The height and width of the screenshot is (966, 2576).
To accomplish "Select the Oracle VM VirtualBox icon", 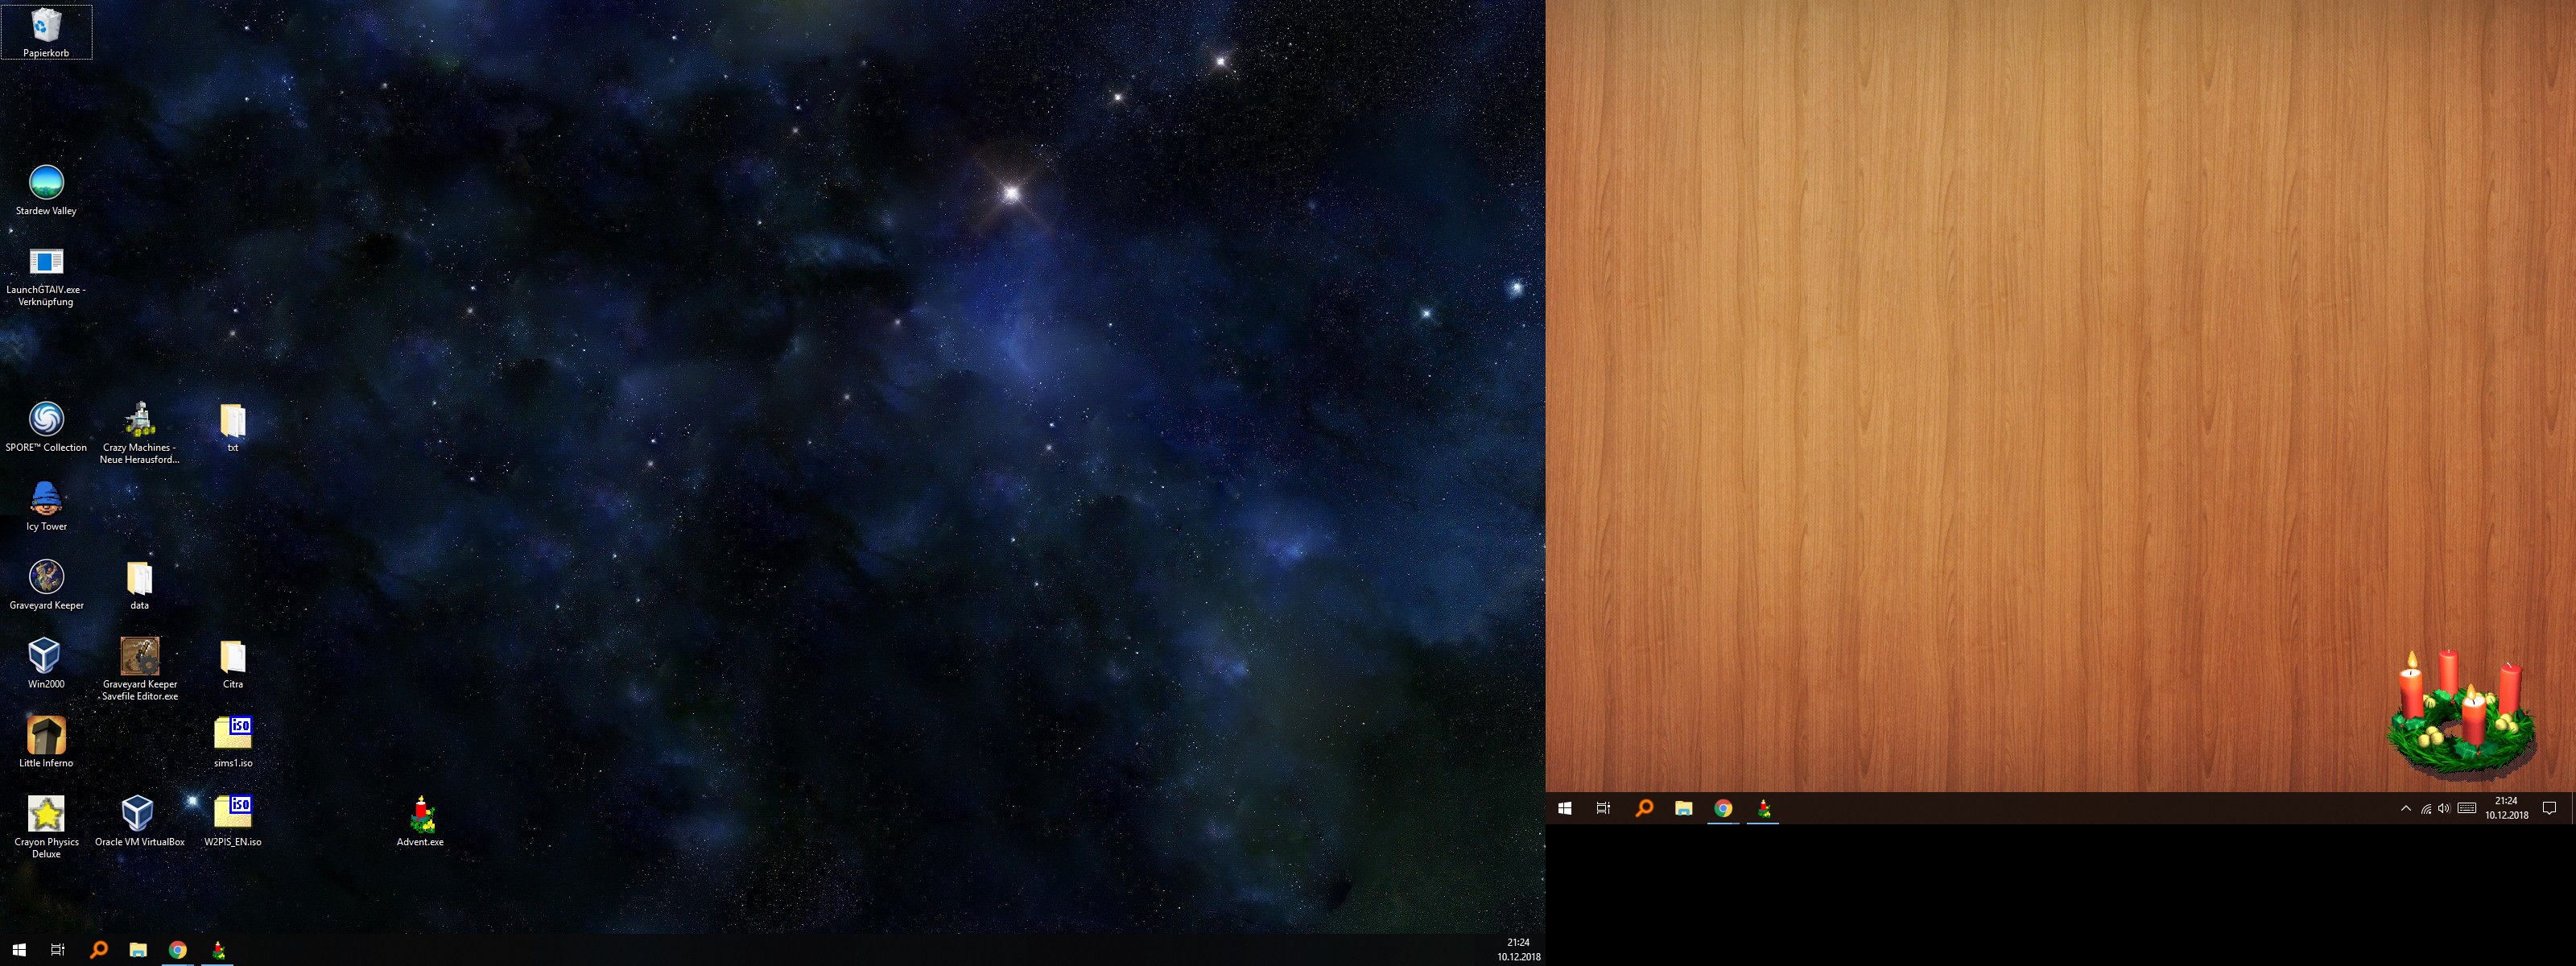I will (x=139, y=815).
